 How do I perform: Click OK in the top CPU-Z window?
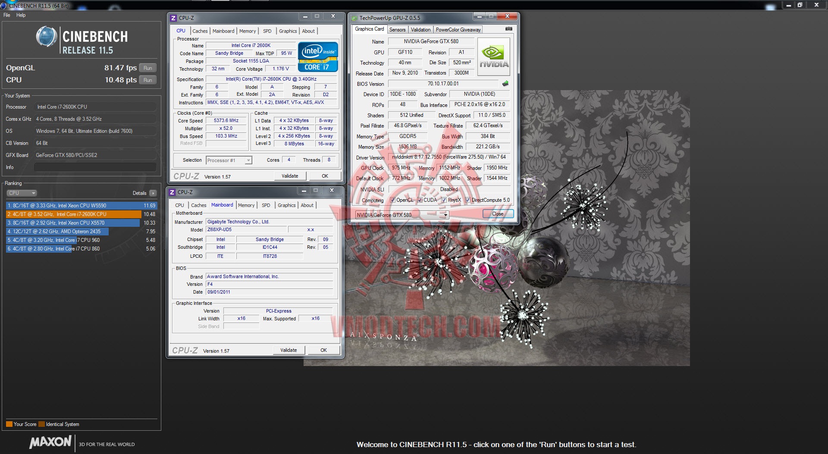click(325, 176)
